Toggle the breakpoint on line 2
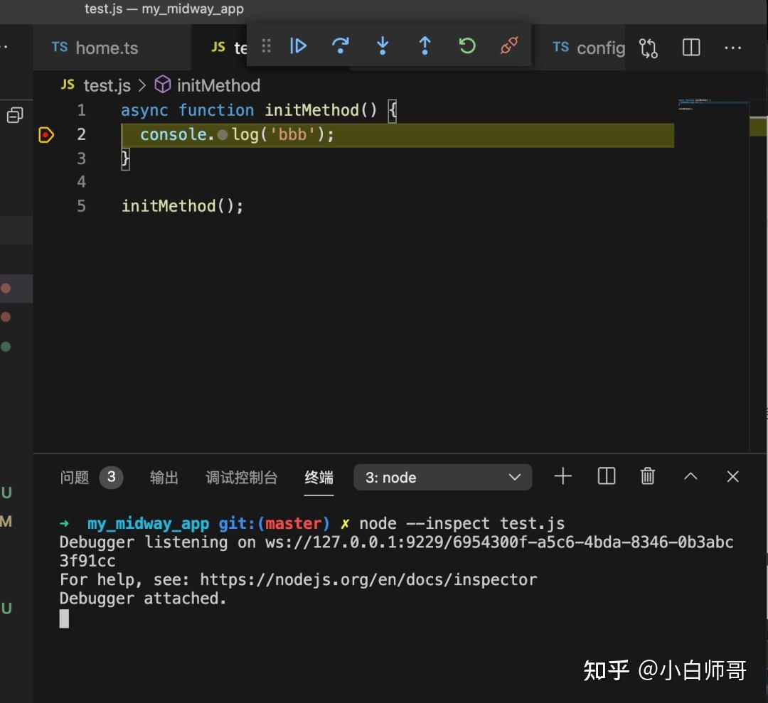The width and height of the screenshot is (768, 703). [46, 134]
